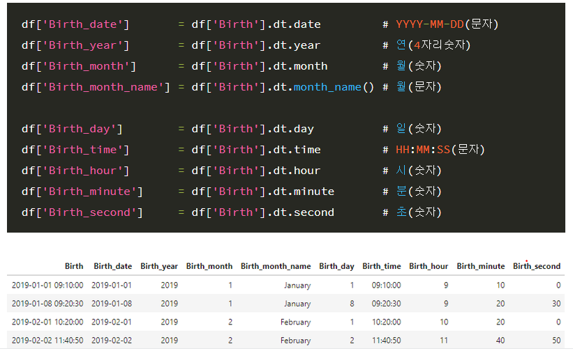
Task: Click Birth_time cell '11:40:50'
Action: pyautogui.click(x=386, y=341)
